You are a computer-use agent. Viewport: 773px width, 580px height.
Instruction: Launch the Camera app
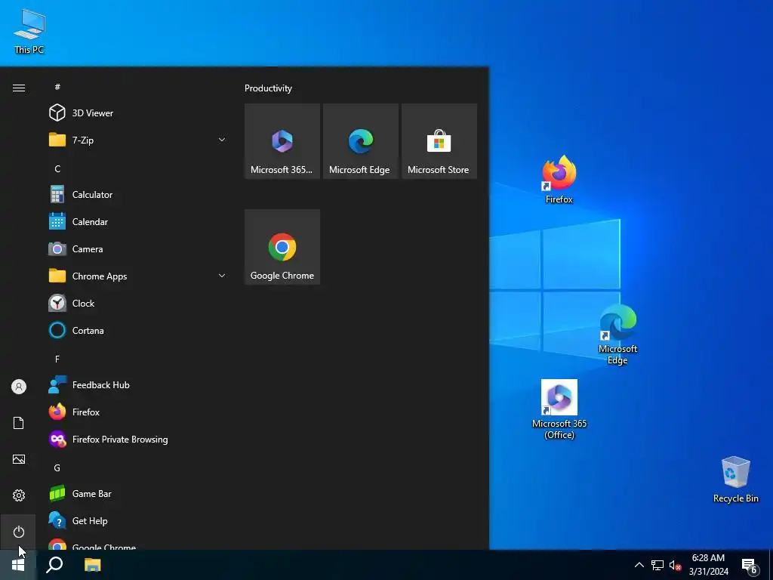[137, 248]
